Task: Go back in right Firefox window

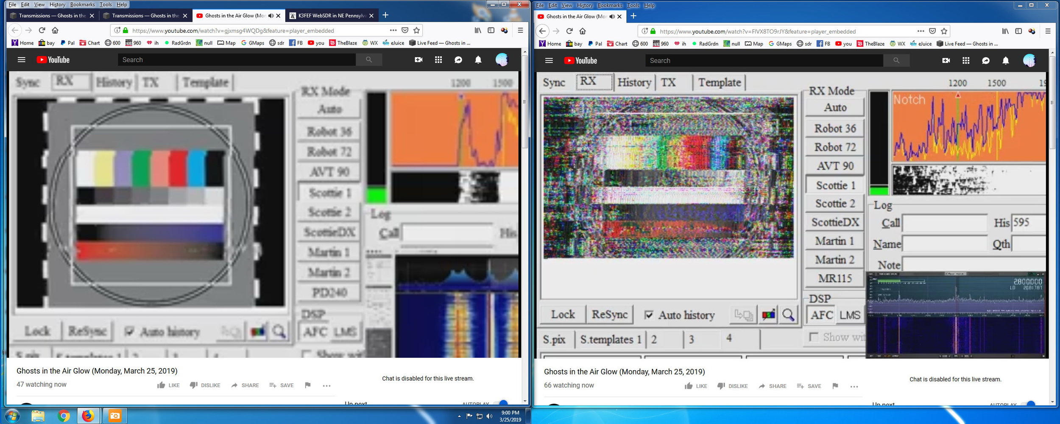Action: [x=542, y=31]
